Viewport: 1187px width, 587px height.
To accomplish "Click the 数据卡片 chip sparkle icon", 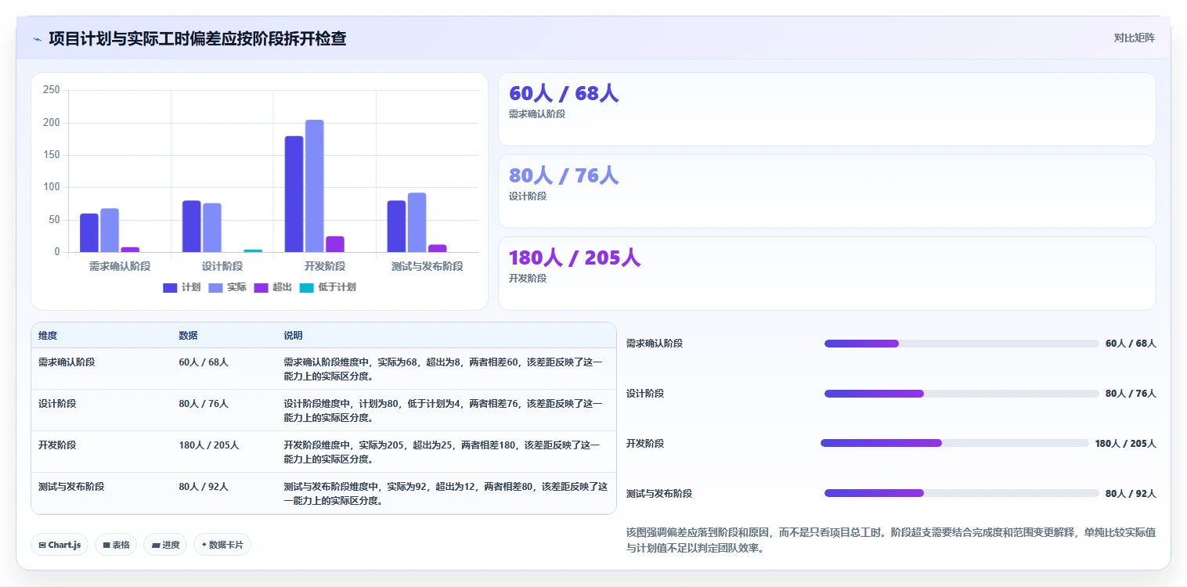I will 204,545.
